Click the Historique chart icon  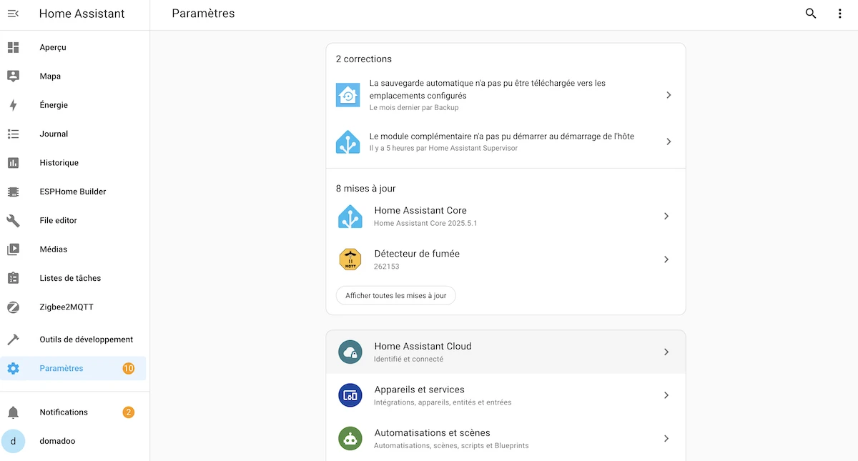click(x=13, y=163)
